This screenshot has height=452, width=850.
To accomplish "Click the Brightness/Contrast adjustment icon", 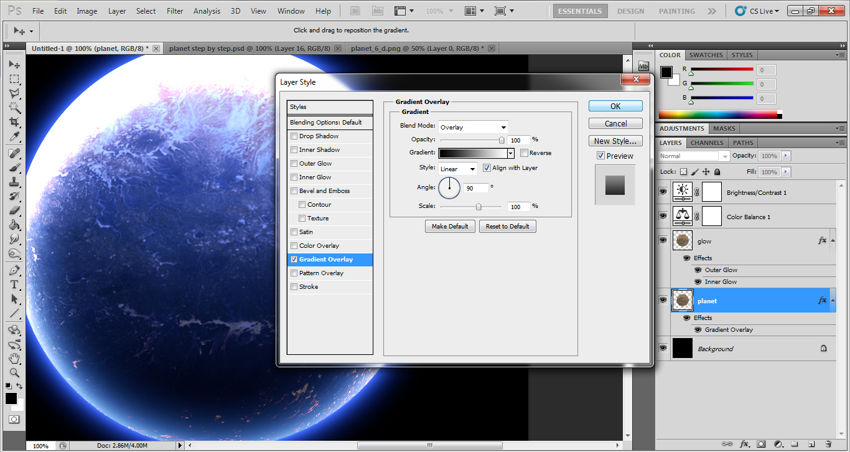I will pos(683,191).
